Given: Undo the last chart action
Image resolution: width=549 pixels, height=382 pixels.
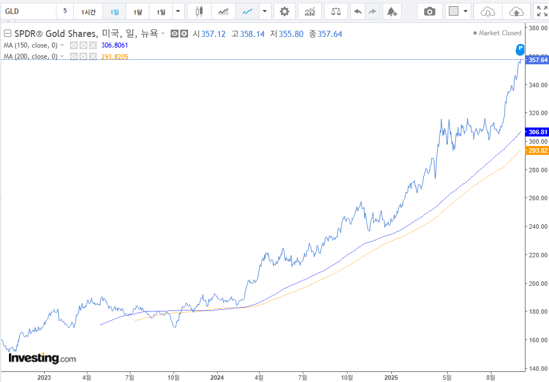Looking at the screenshot, I should (x=358, y=12).
